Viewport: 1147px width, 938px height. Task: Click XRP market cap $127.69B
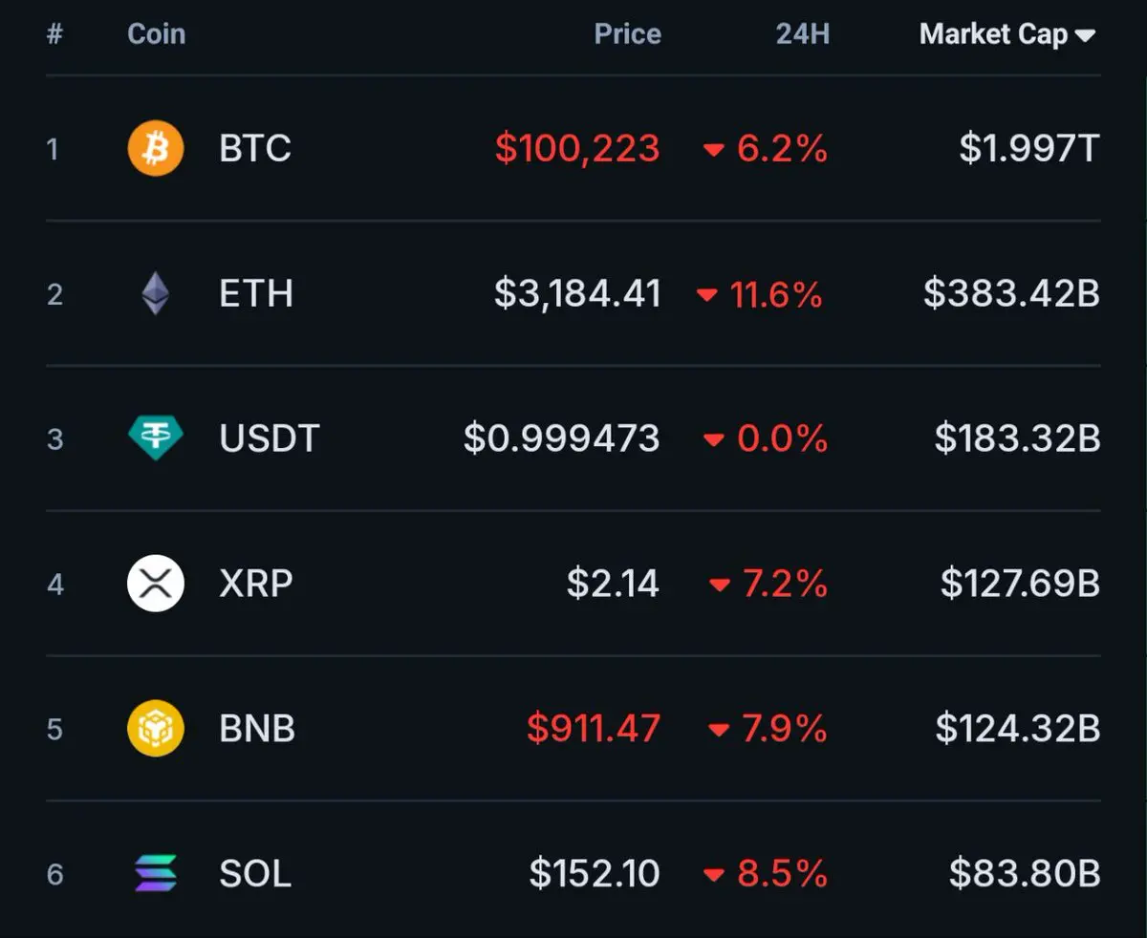tap(1021, 584)
